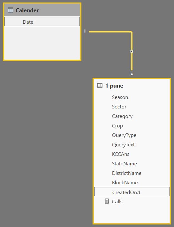Screen dimensions: 174x227
Task: Select the QueryText field
Action: pos(123,145)
